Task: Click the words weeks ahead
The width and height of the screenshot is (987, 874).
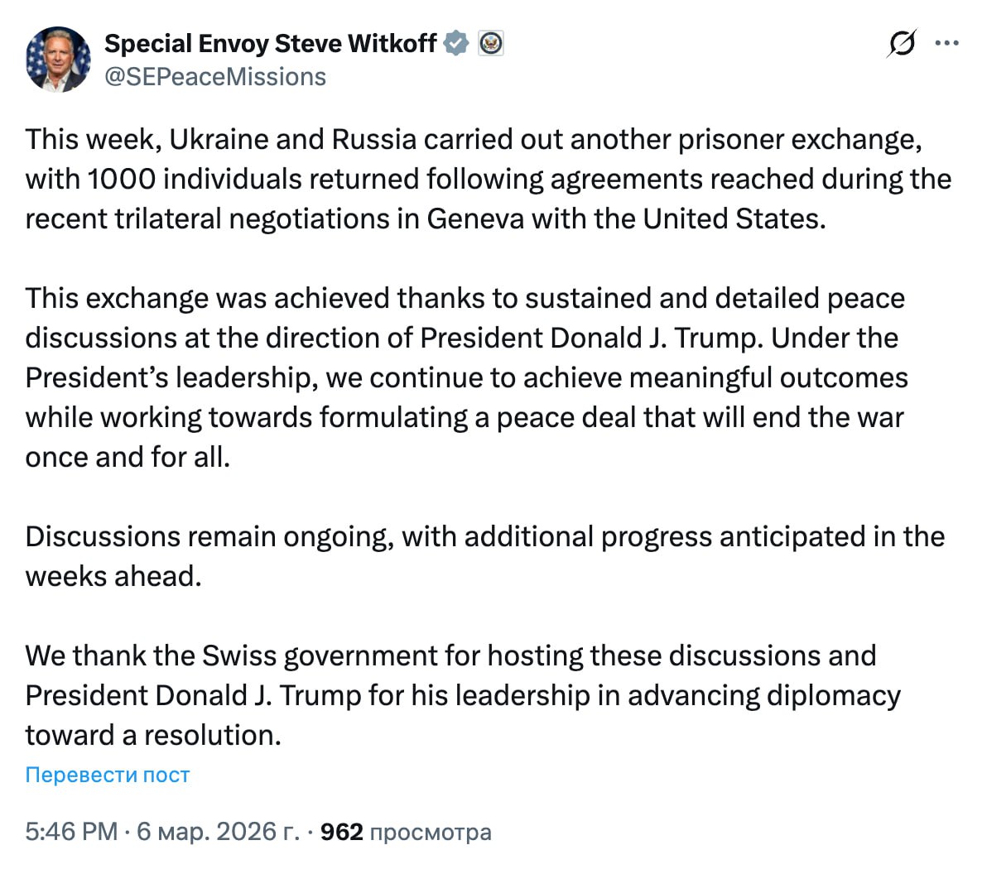Action: [x=113, y=576]
